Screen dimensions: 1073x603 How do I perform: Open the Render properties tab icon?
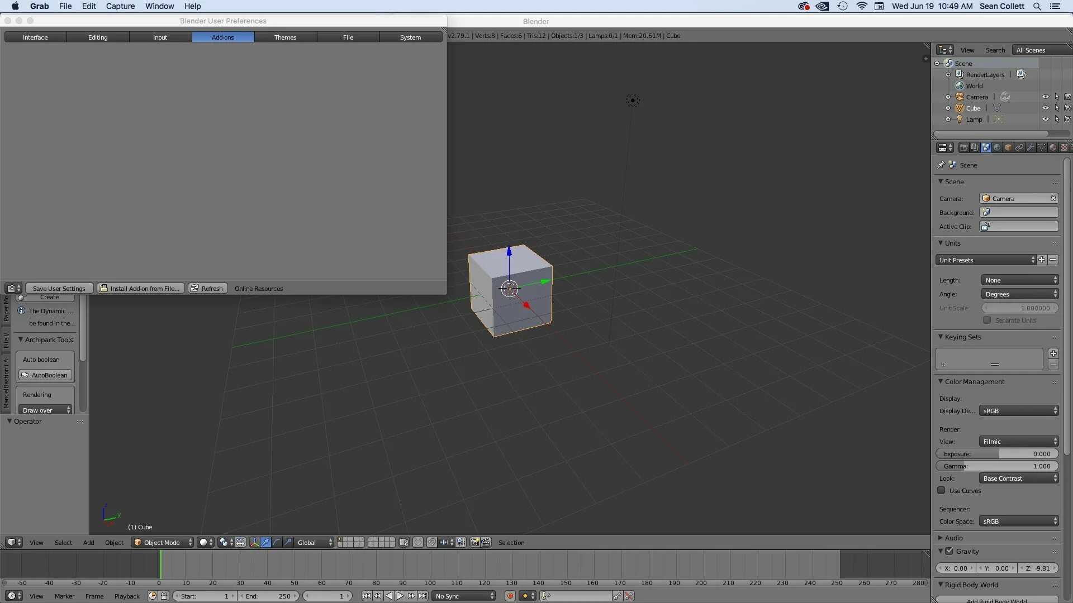pyautogui.click(x=963, y=147)
